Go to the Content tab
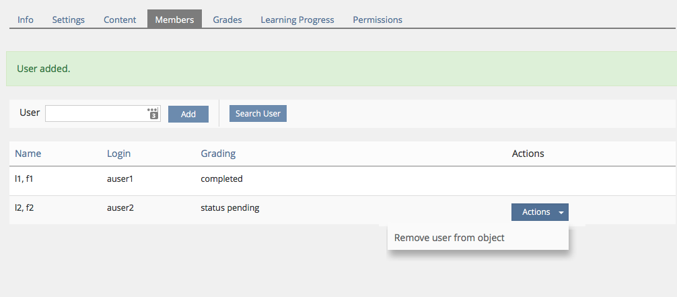 pos(120,20)
